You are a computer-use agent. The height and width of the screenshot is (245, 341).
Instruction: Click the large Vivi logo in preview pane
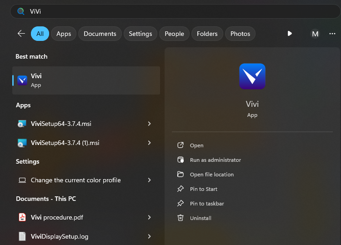252,76
